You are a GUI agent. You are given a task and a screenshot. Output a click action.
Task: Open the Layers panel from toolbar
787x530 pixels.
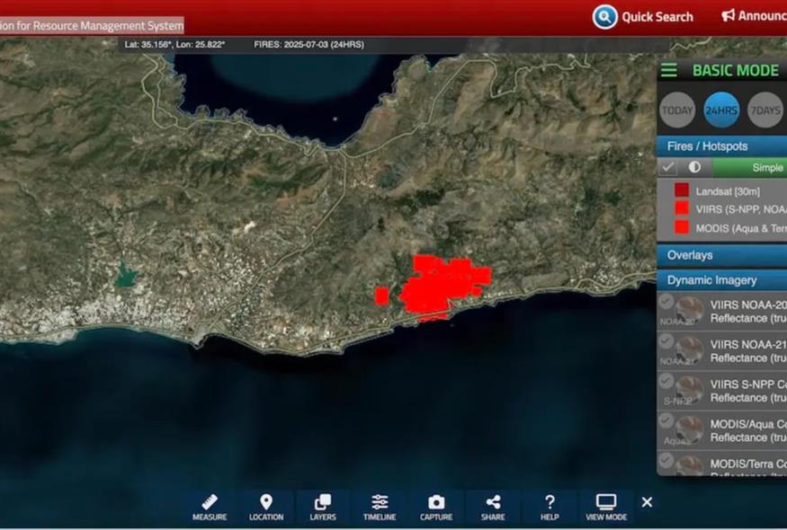click(322, 507)
